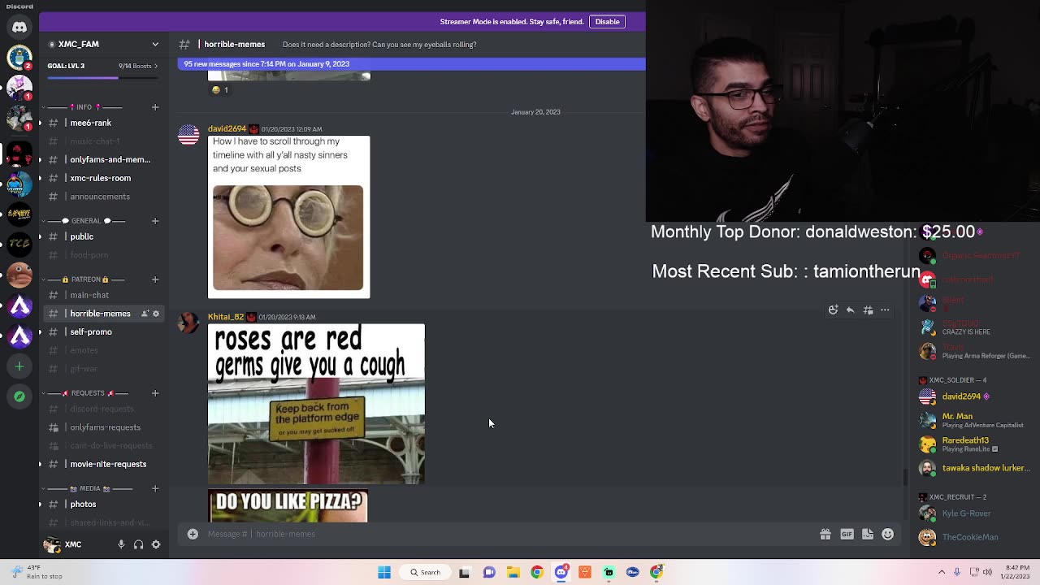1040x585 pixels.
Task: Mute microphone in user panel
Action: 121,544
